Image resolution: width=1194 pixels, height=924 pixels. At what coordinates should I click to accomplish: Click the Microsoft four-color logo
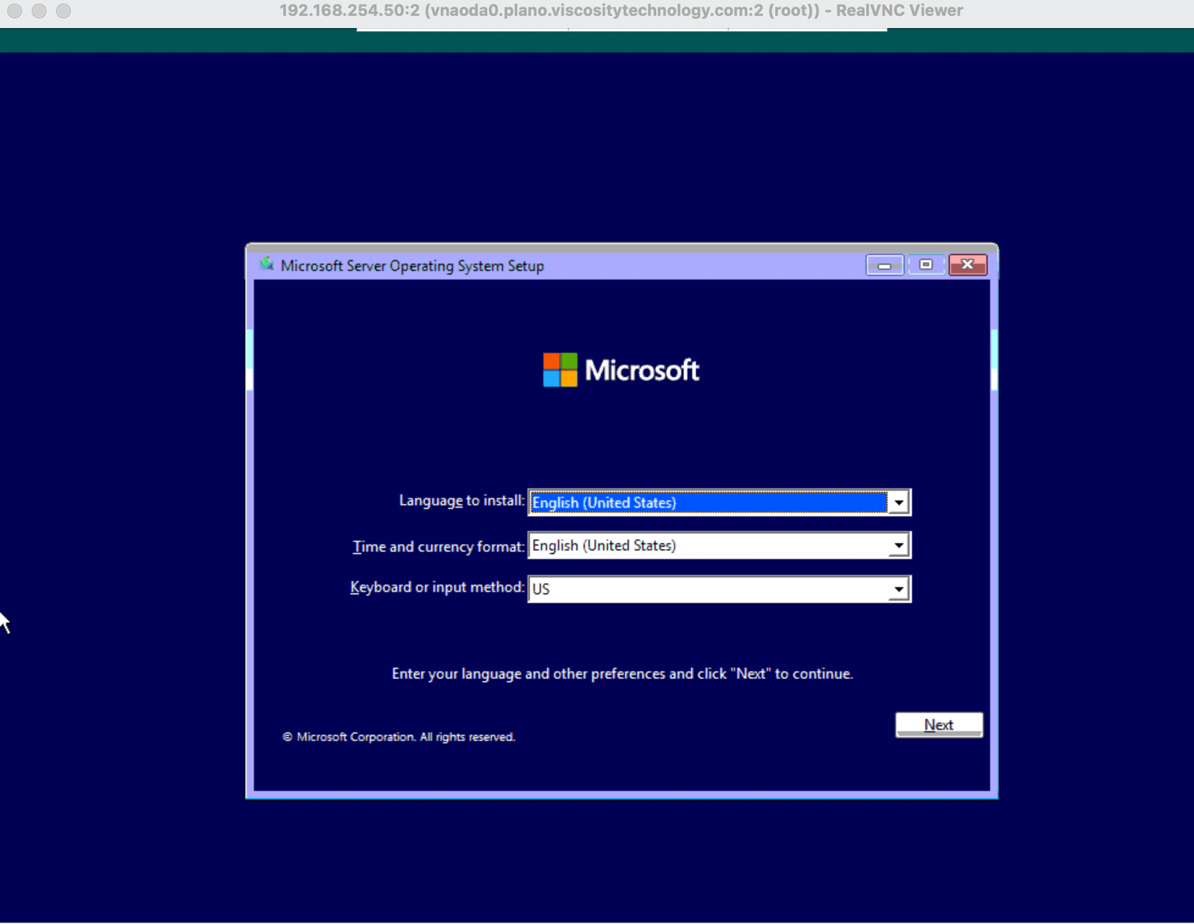point(560,370)
